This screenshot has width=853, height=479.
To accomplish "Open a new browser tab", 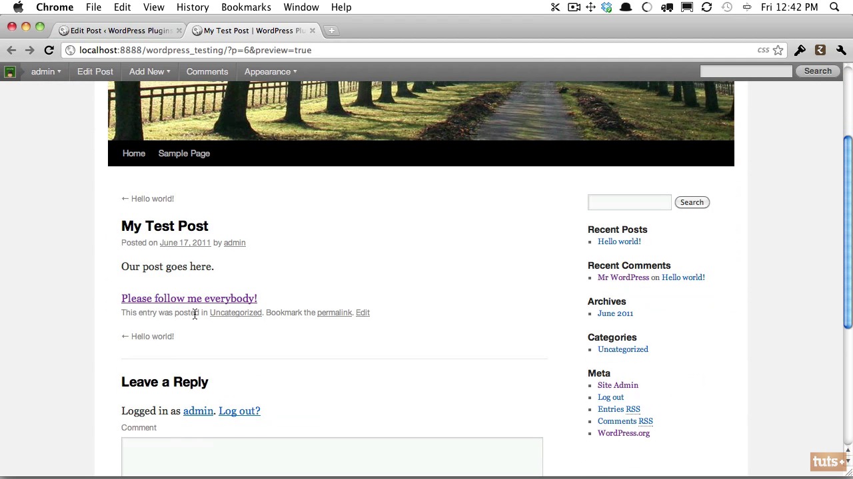I will point(331,31).
